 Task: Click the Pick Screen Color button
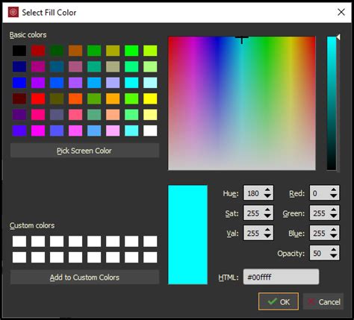point(84,151)
